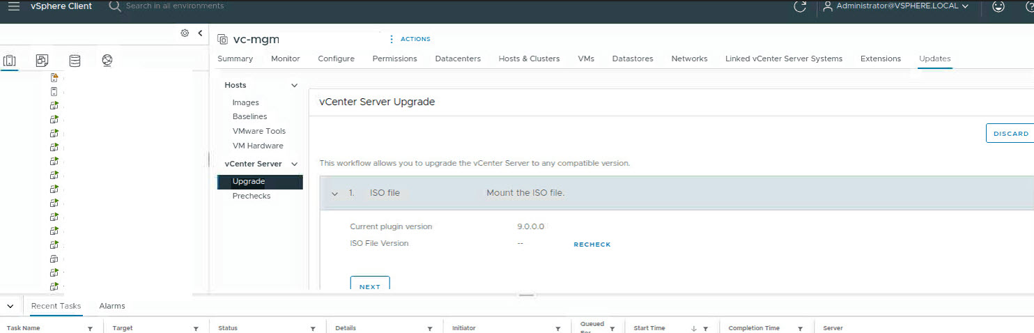Switch to the Configure tab
The width and height of the screenshot is (1034, 333).
click(x=336, y=59)
